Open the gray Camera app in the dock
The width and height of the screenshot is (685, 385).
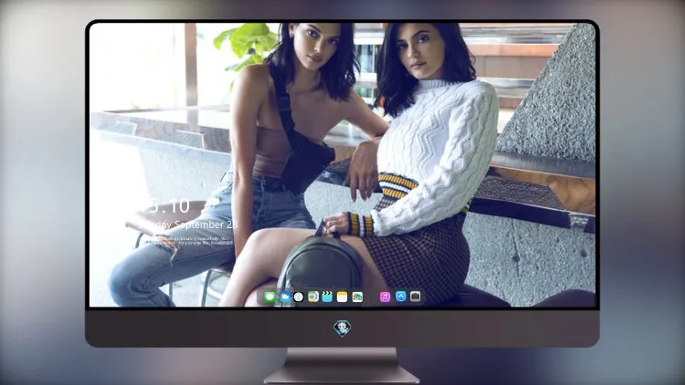point(416,297)
